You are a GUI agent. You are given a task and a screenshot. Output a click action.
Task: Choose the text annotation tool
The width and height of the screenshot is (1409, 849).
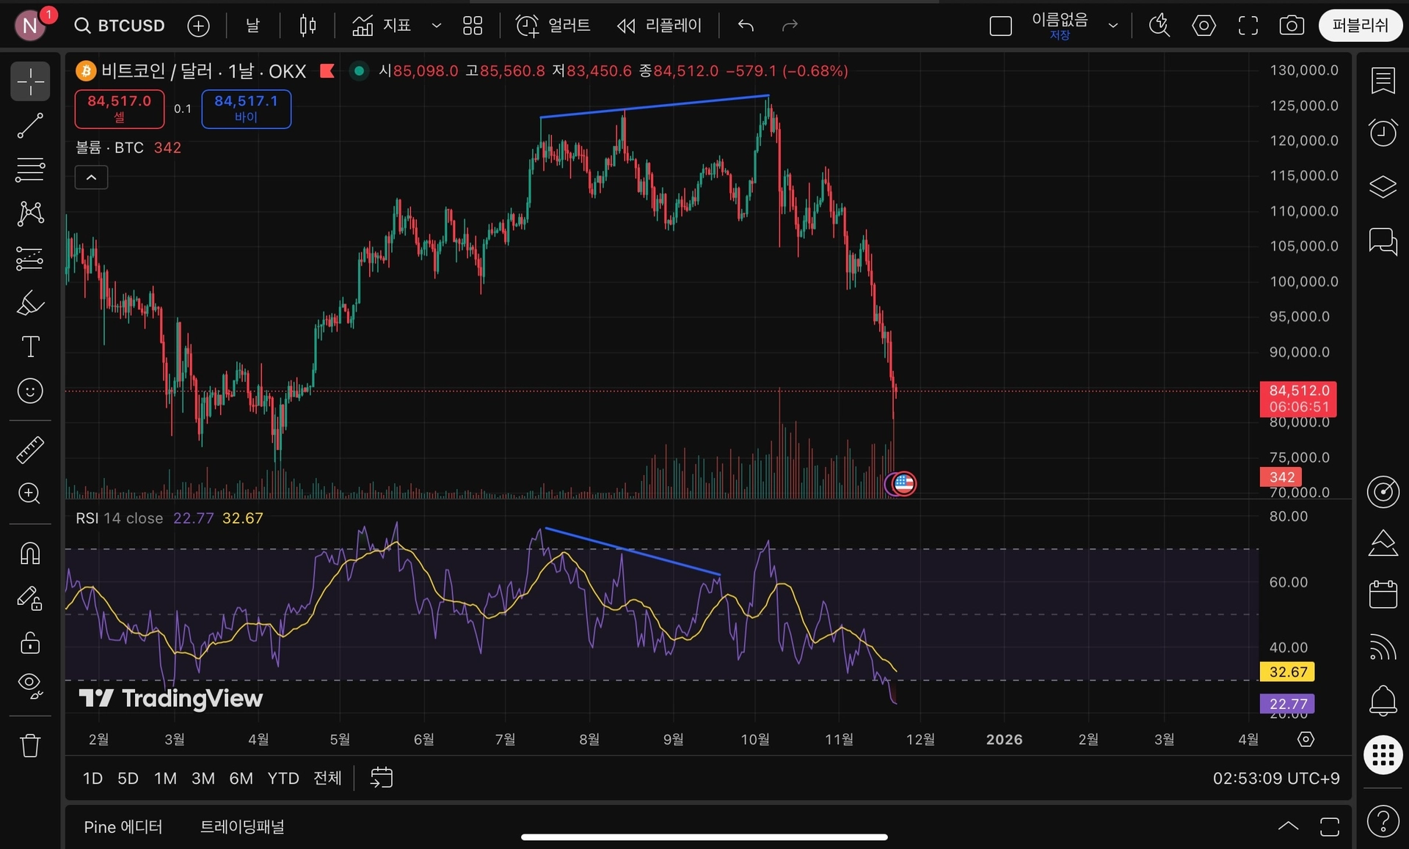30,347
